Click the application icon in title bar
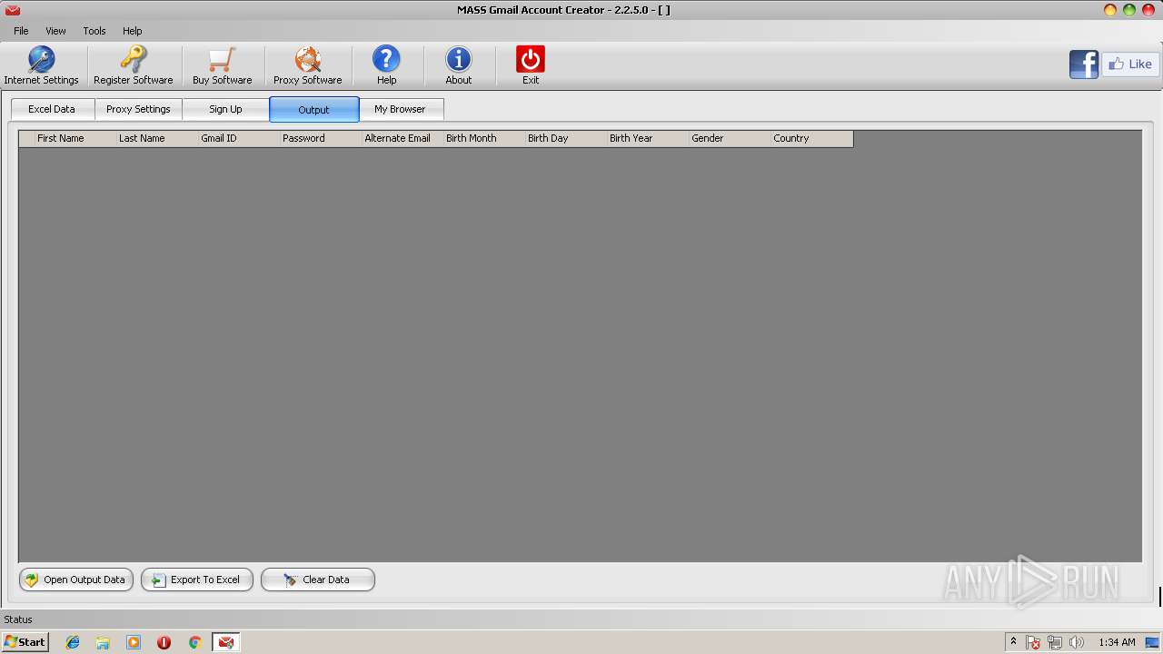 (12, 10)
